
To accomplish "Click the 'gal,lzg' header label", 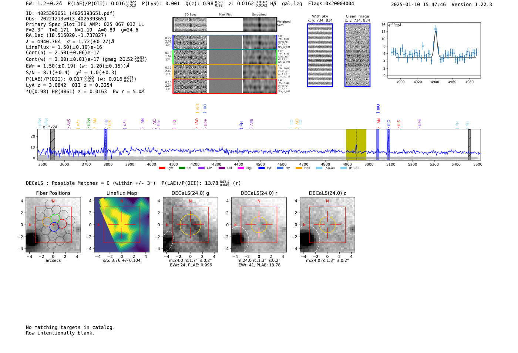I will pos(292,4).
